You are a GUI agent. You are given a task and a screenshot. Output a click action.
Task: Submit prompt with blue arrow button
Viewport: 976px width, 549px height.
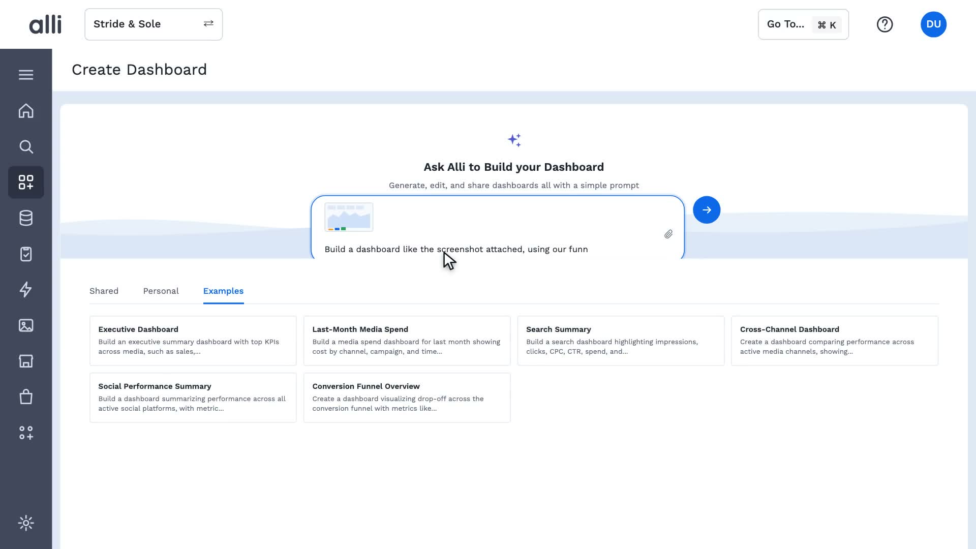(707, 210)
